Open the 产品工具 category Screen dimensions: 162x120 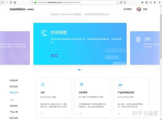pos(14,112)
